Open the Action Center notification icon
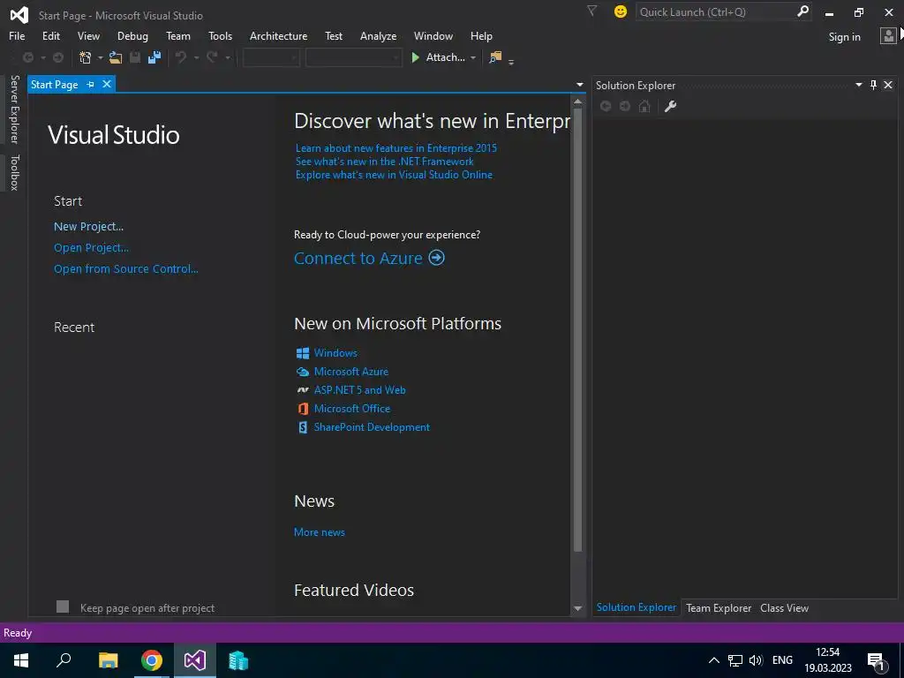904x678 pixels. (x=877, y=660)
